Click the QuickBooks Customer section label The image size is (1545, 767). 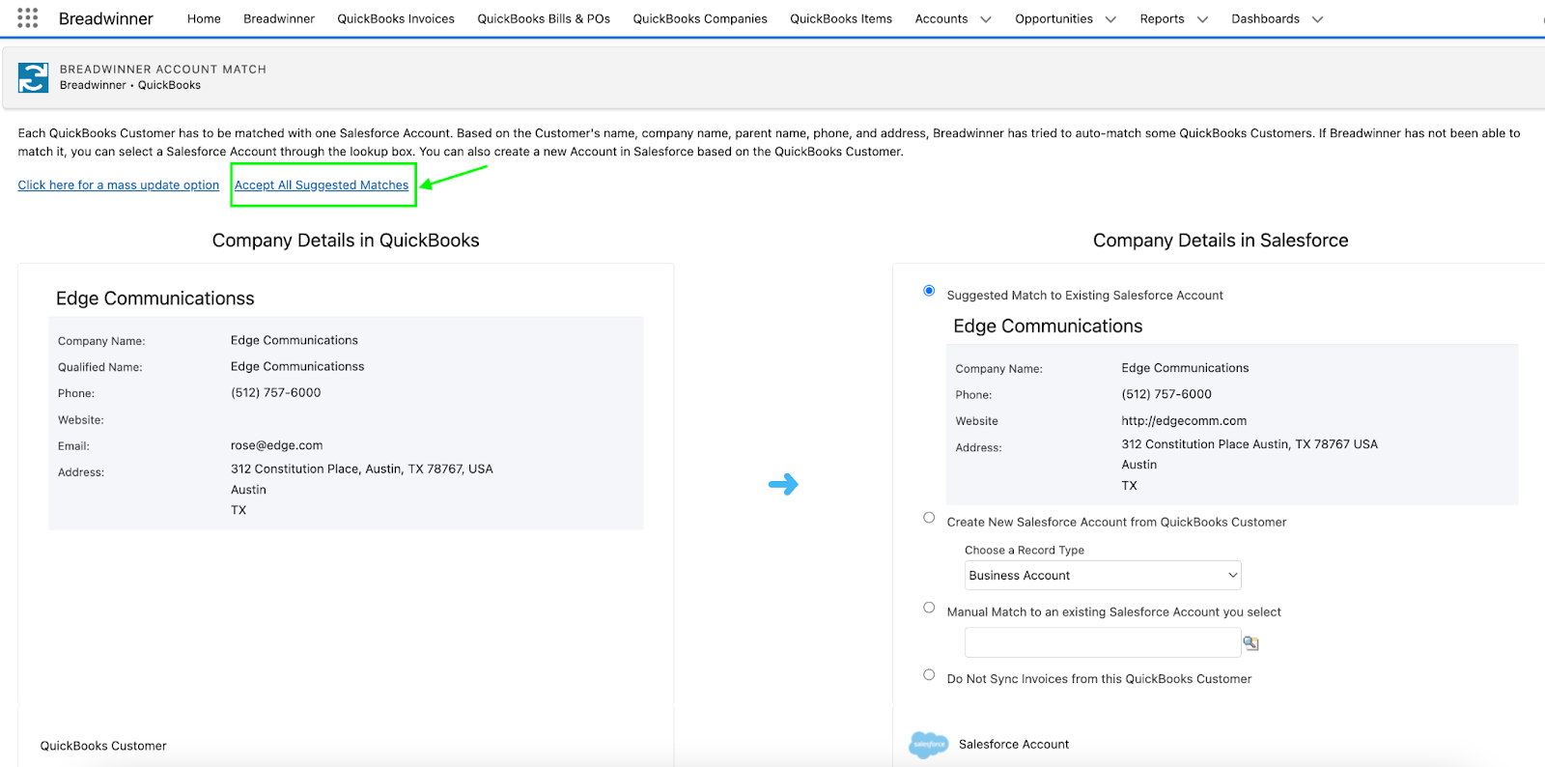(103, 746)
